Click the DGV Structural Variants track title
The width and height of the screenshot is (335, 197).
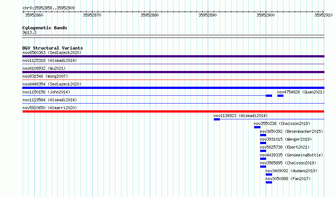tap(53, 48)
